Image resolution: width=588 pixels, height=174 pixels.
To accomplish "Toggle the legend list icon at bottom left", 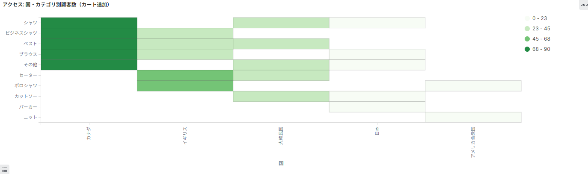I will 4,169.
